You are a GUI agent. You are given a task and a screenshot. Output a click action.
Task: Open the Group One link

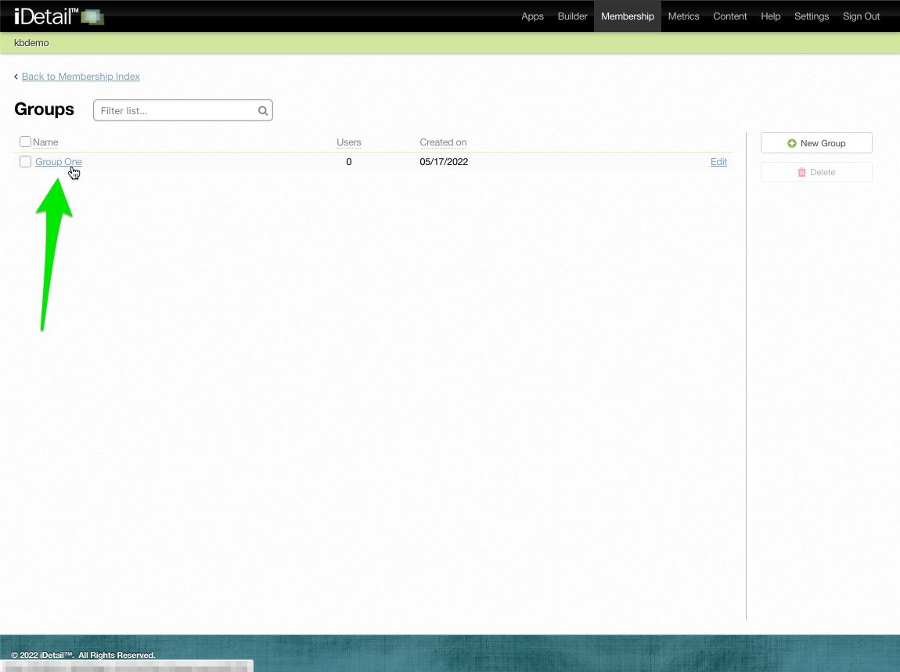[x=59, y=162]
